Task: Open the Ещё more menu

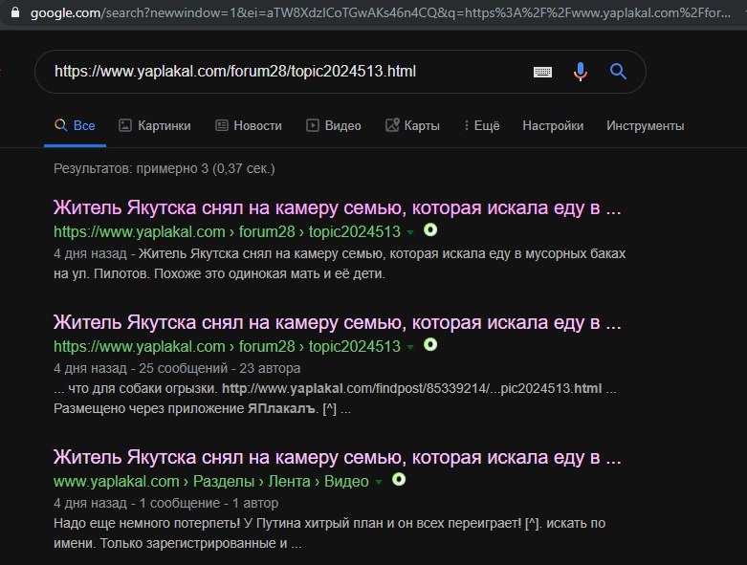Action: pyautogui.click(x=482, y=125)
